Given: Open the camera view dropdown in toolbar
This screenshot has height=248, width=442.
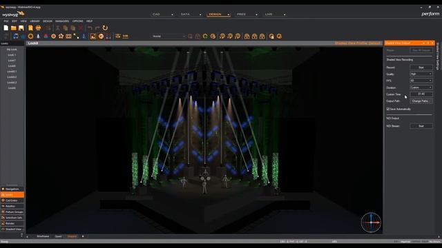Looking at the screenshot, I should coord(169,37).
